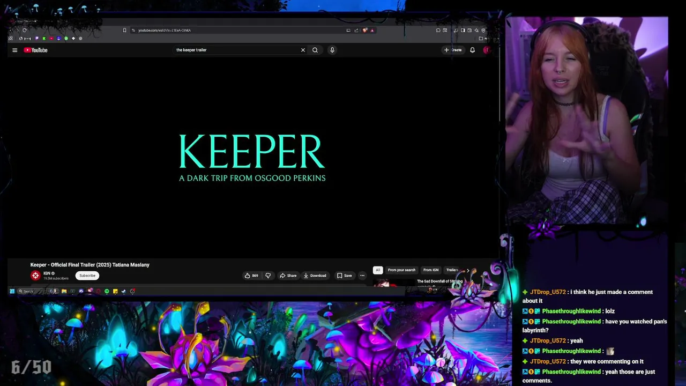
Task: Open the Windows Start button
Action: click(x=12, y=291)
